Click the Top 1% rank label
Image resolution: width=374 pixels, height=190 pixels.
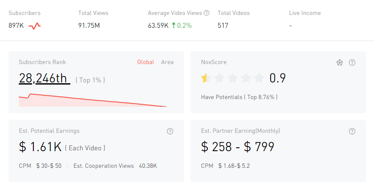point(90,80)
